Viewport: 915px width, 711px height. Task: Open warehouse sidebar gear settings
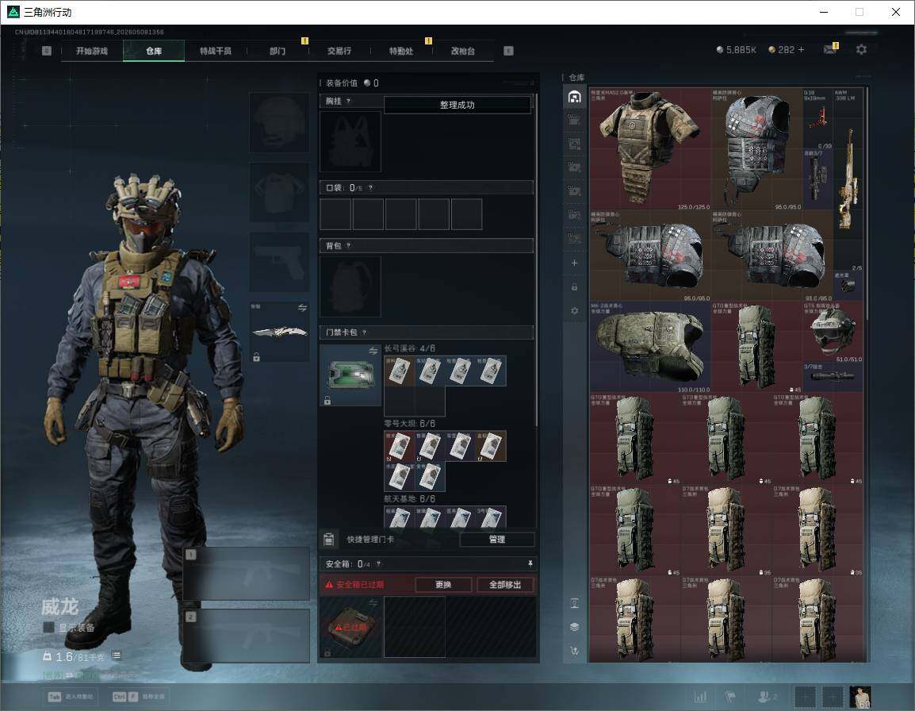click(x=574, y=311)
